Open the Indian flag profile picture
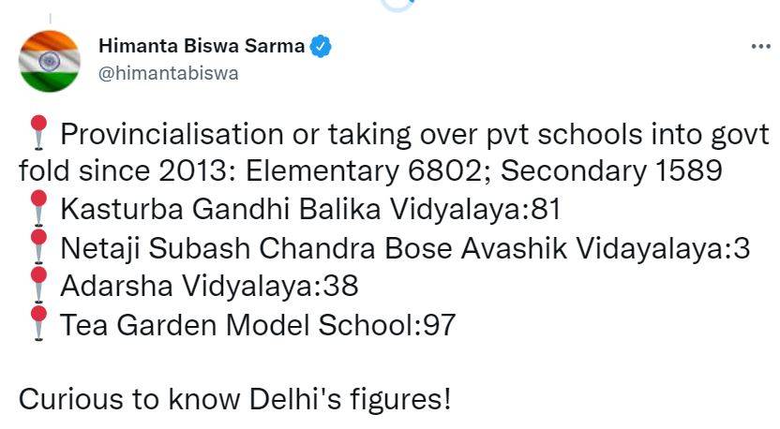 tap(50, 60)
